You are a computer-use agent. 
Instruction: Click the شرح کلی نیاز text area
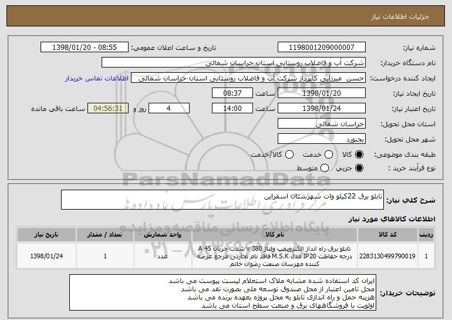(x=222, y=200)
